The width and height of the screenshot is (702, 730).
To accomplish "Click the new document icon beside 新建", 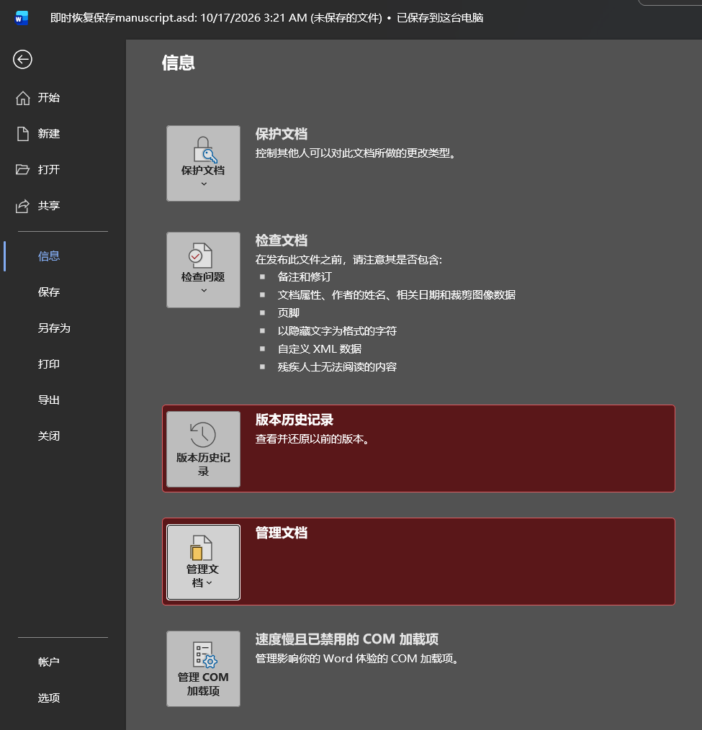I will click(x=23, y=134).
